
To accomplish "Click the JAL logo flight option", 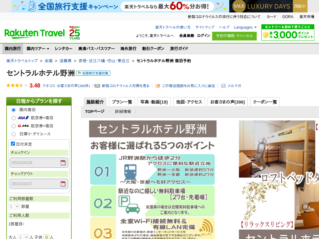I will click(x=23, y=126).
